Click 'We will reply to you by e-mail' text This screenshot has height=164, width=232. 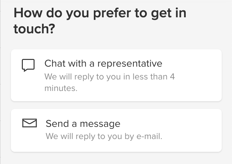pos(104,136)
